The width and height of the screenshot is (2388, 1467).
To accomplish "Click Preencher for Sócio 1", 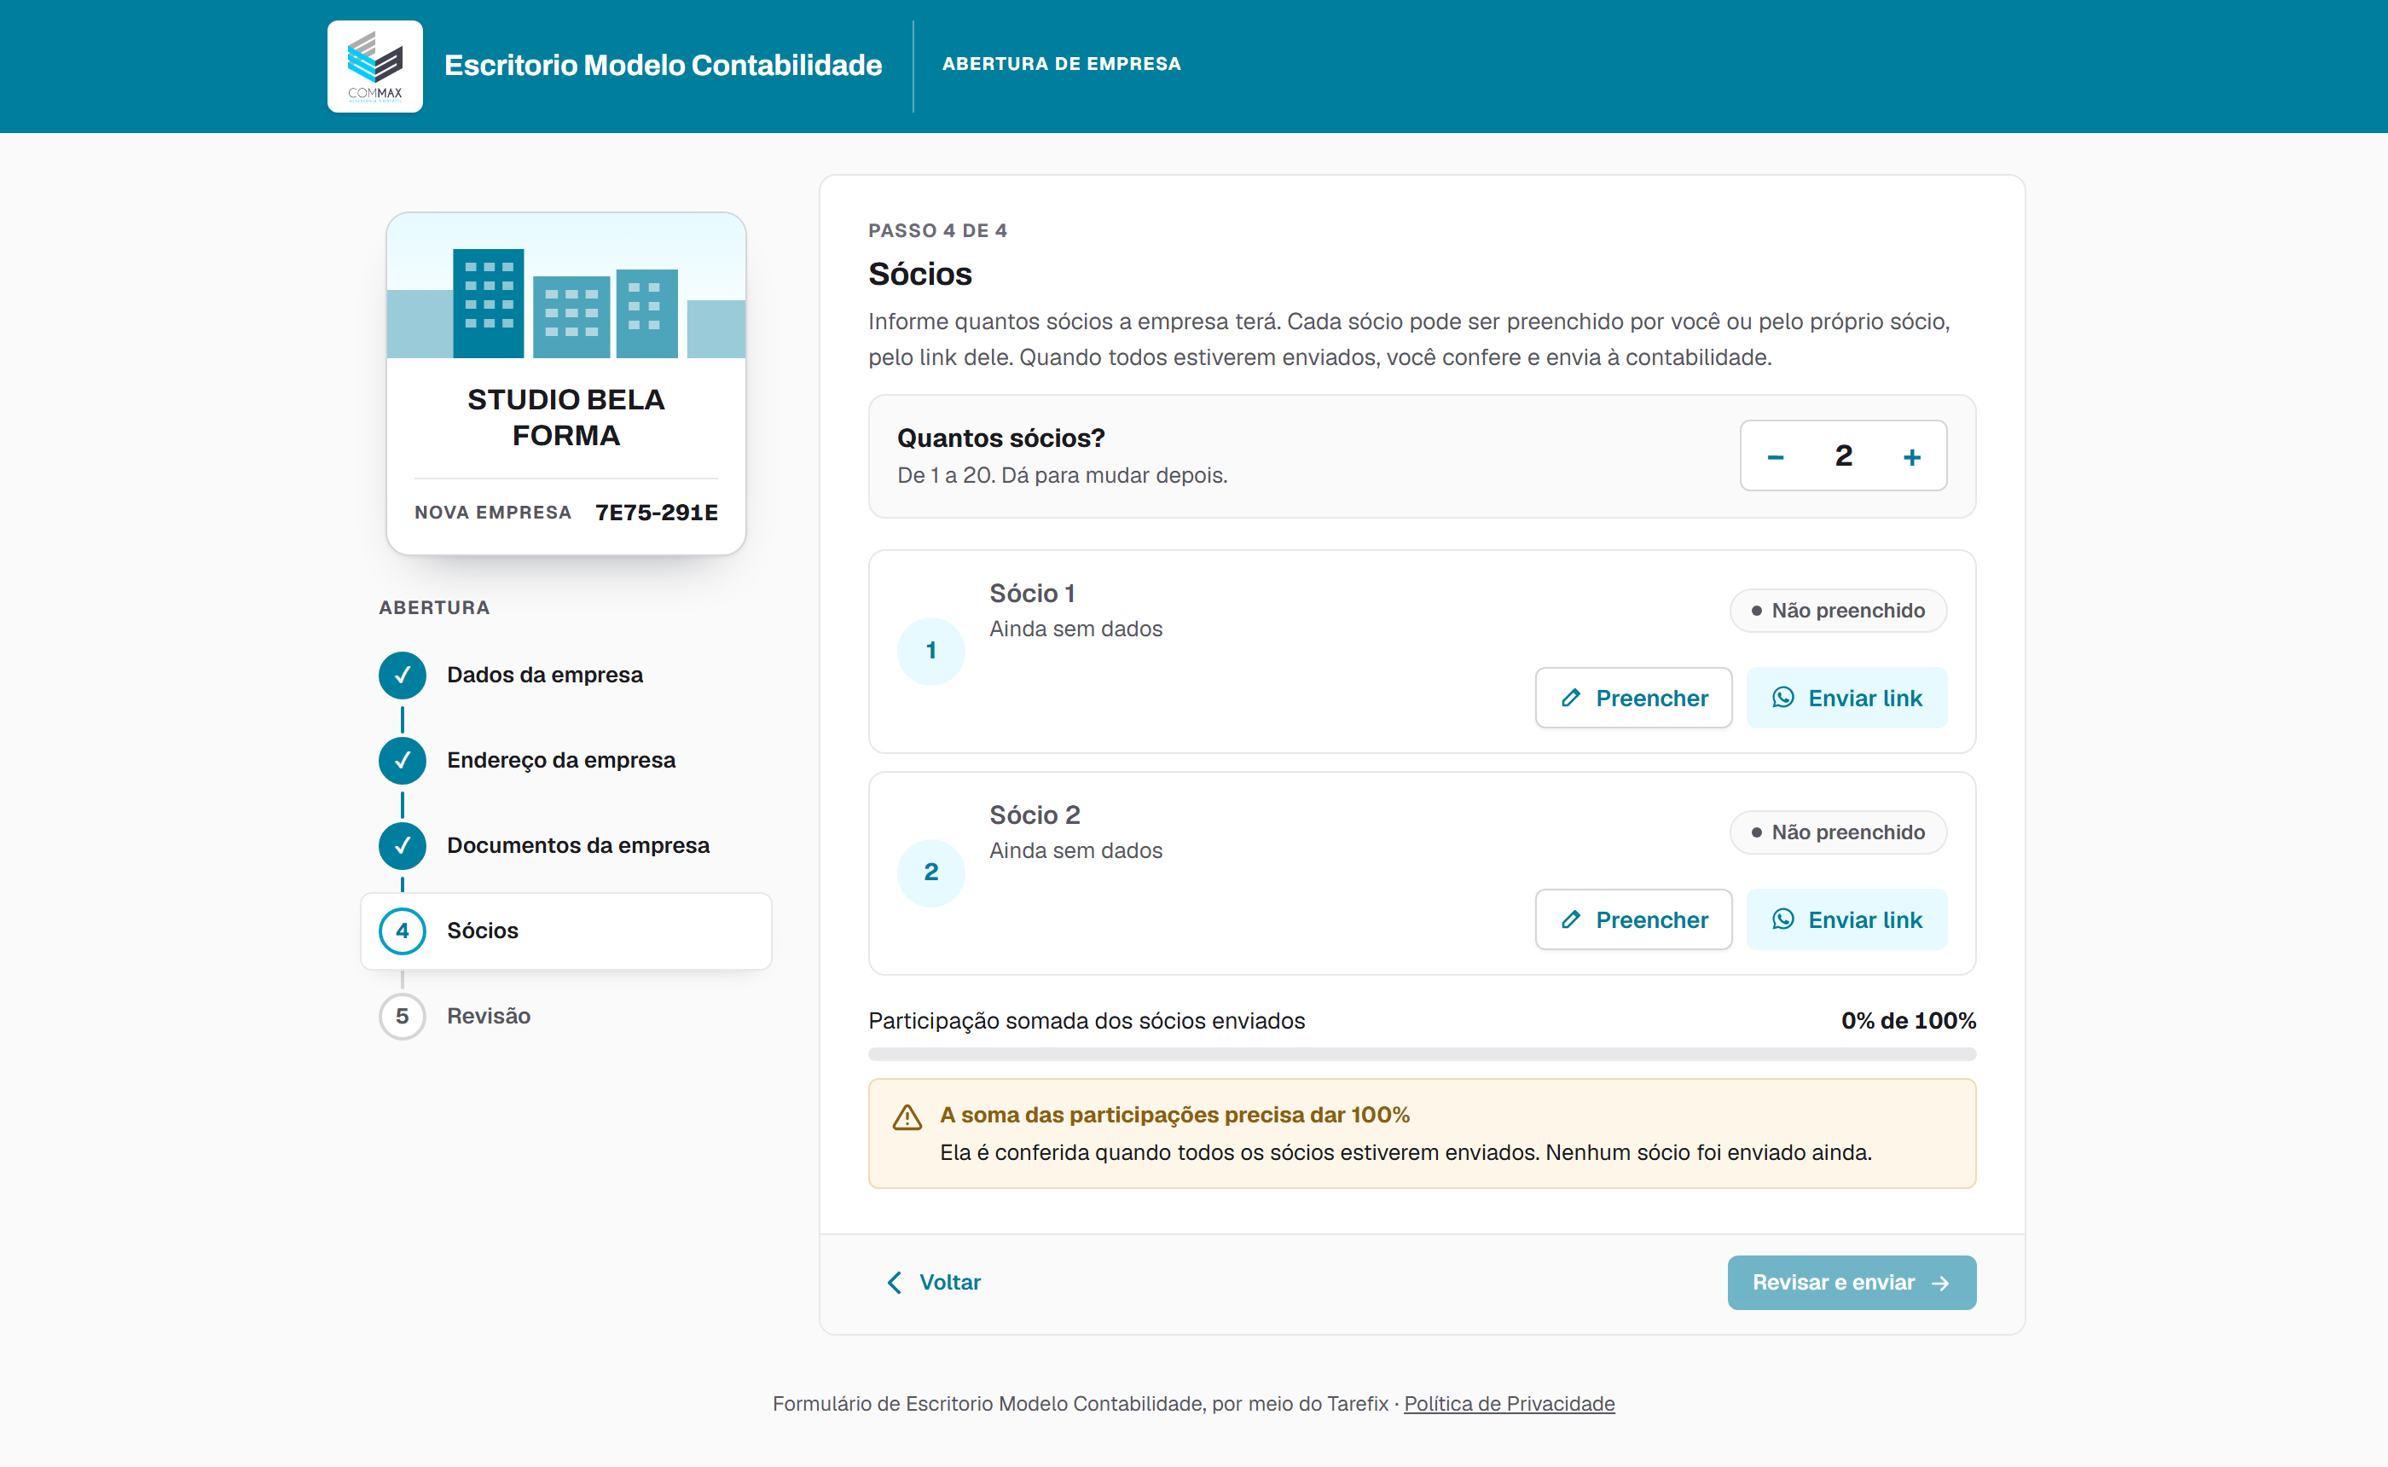I will 1633,698.
